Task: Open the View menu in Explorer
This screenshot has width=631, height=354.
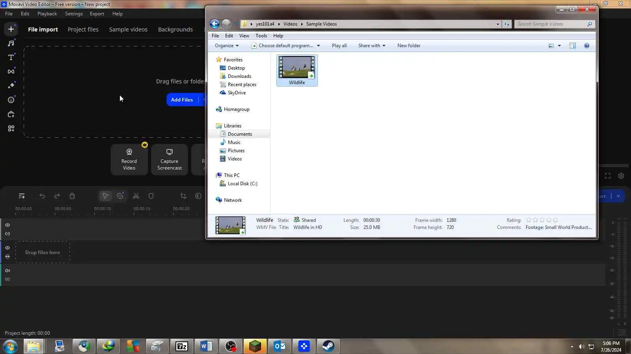Action: pyautogui.click(x=244, y=36)
